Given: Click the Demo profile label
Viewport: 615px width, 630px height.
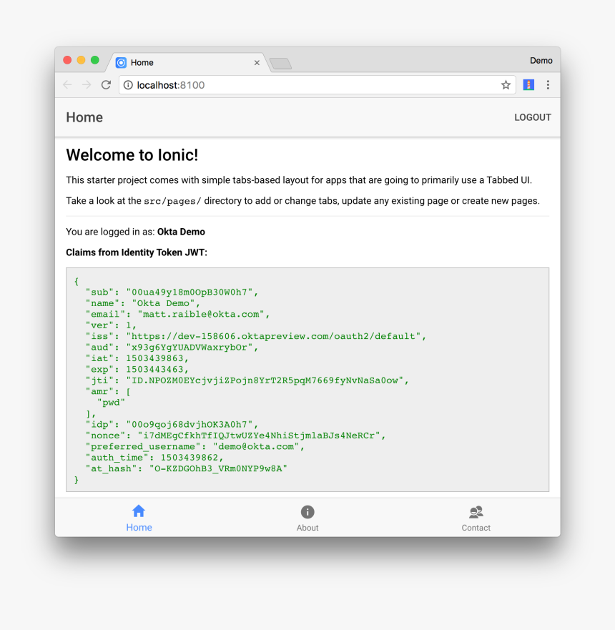Looking at the screenshot, I should pos(541,61).
